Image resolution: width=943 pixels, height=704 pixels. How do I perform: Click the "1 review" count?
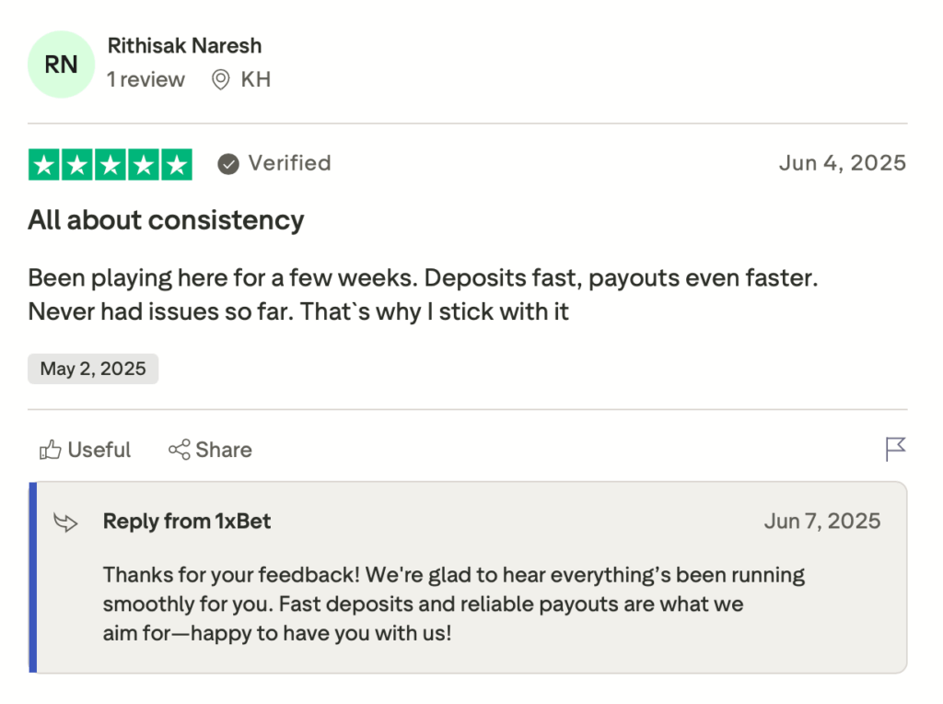pyautogui.click(x=146, y=80)
